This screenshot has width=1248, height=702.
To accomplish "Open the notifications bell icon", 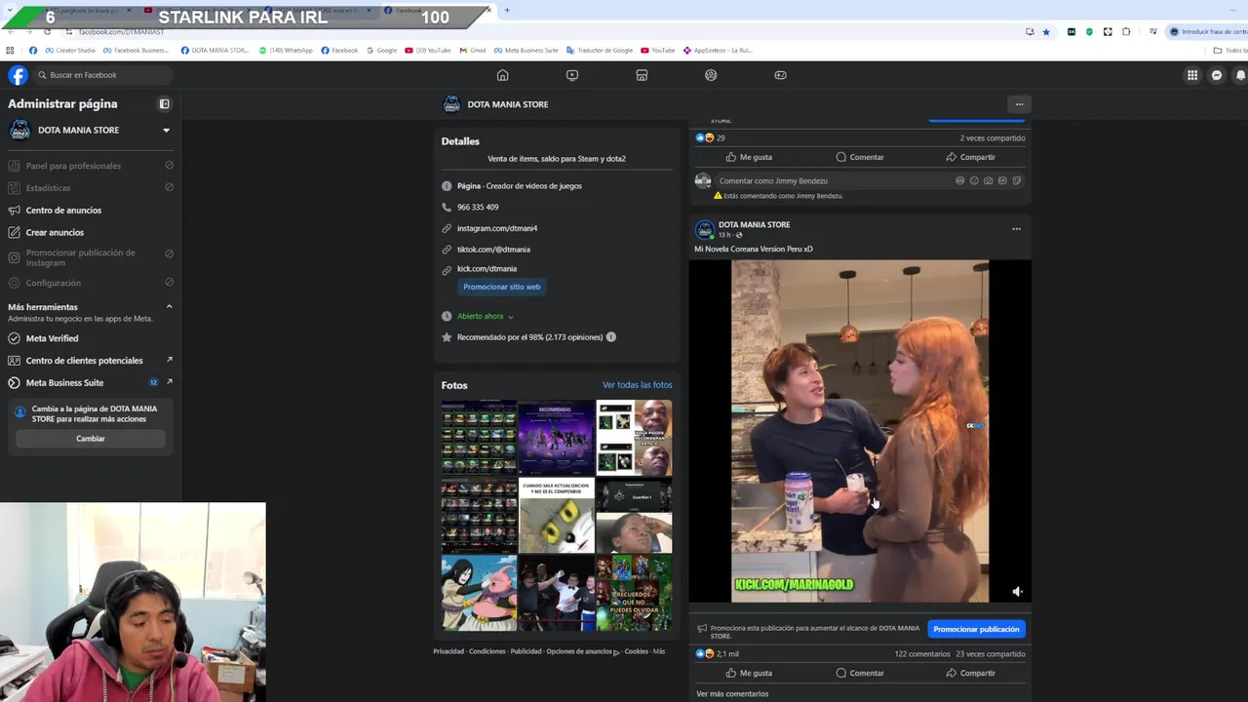I will [1240, 75].
